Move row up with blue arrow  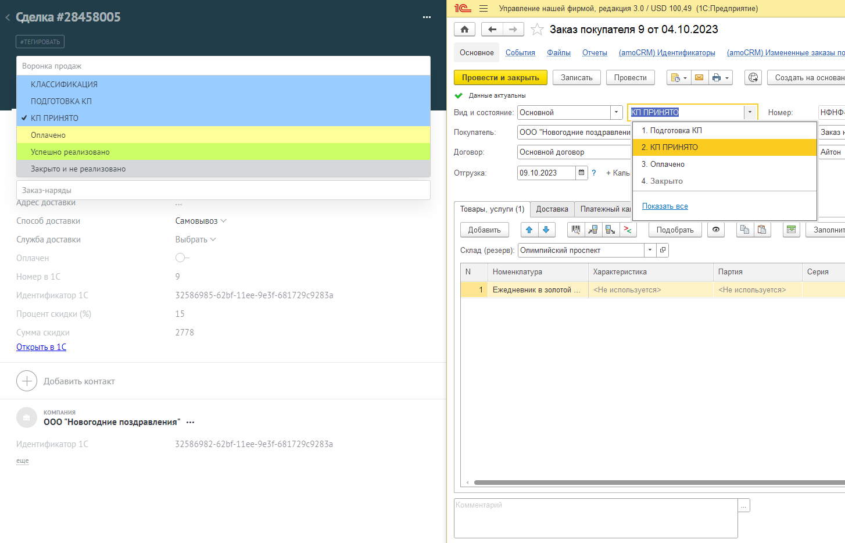529,230
